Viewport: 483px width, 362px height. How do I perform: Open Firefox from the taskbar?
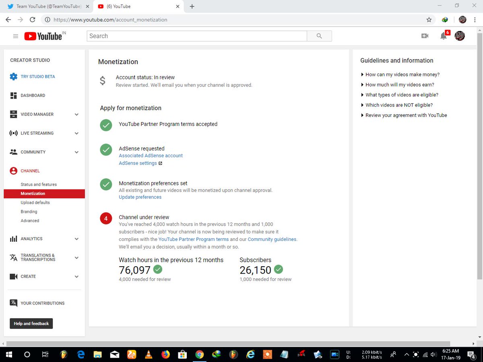click(165, 354)
